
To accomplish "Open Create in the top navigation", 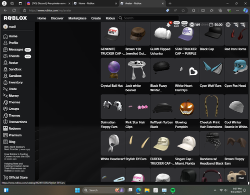I will click(96, 18).
